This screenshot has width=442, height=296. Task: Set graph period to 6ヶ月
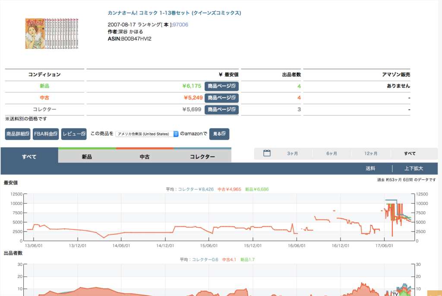click(x=332, y=153)
